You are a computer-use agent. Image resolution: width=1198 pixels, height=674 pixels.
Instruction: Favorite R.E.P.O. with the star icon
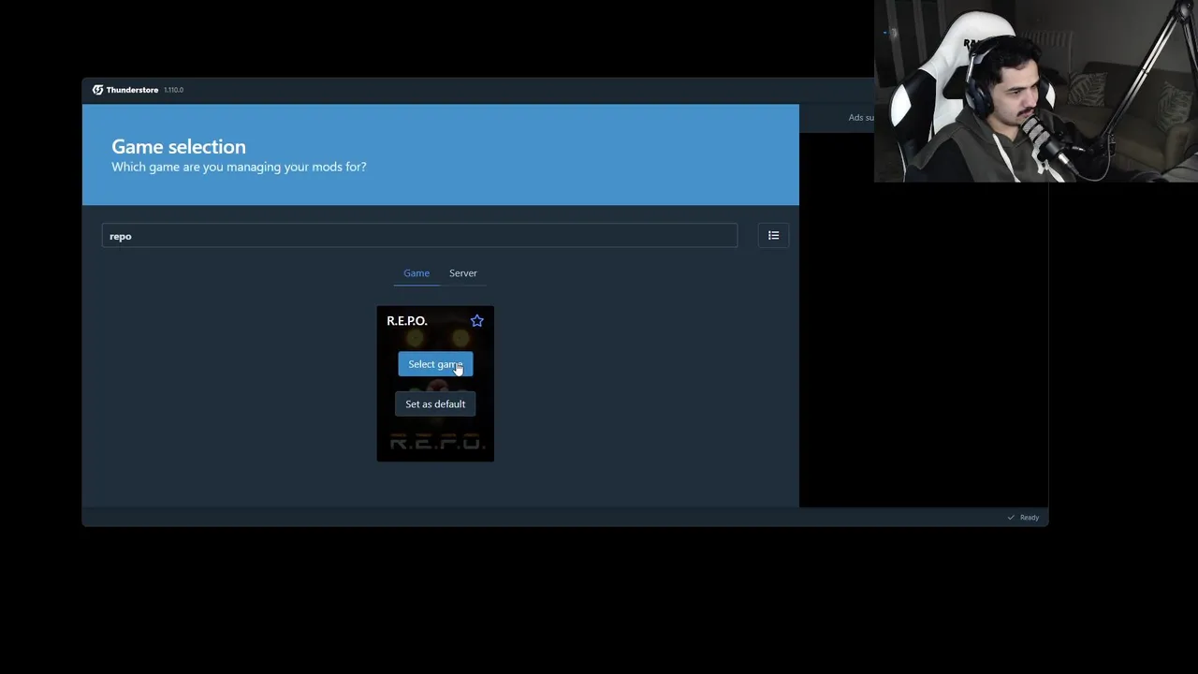coord(476,321)
